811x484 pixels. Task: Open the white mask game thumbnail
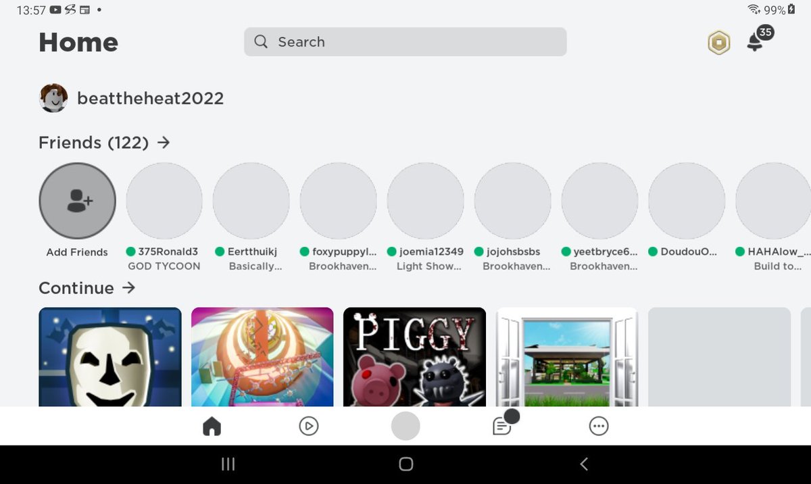[x=110, y=357]
